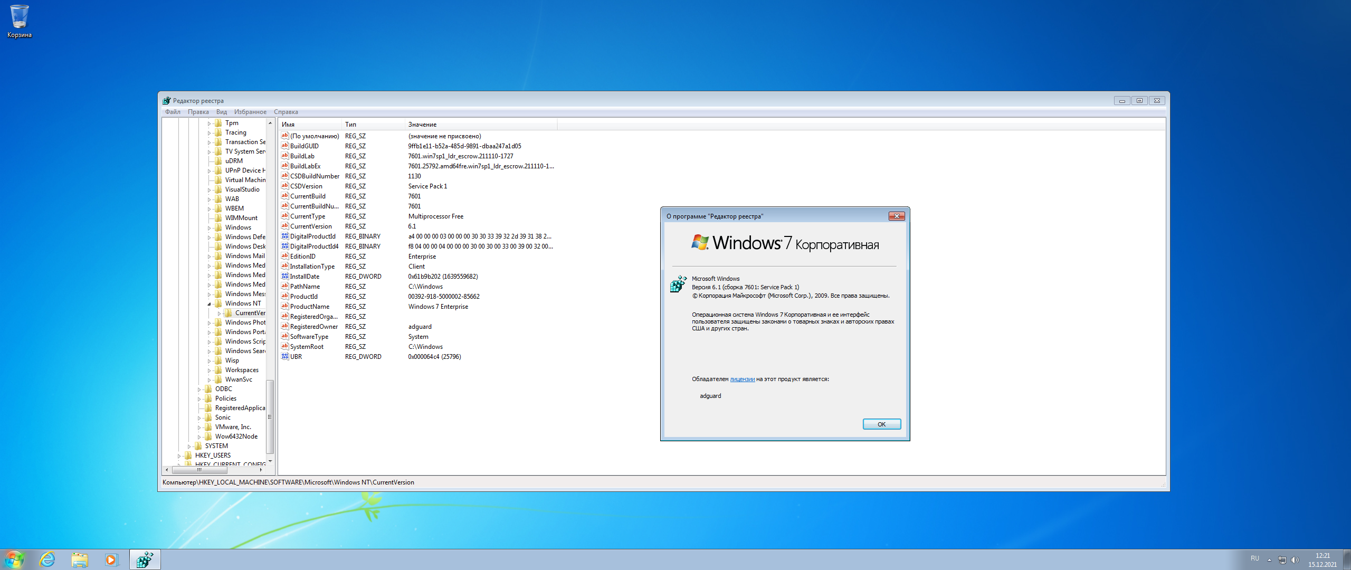This screenshot has height=570, width=1351.
Task: Click the HKEY_USERS folder icon
Action: click(188, 455)
